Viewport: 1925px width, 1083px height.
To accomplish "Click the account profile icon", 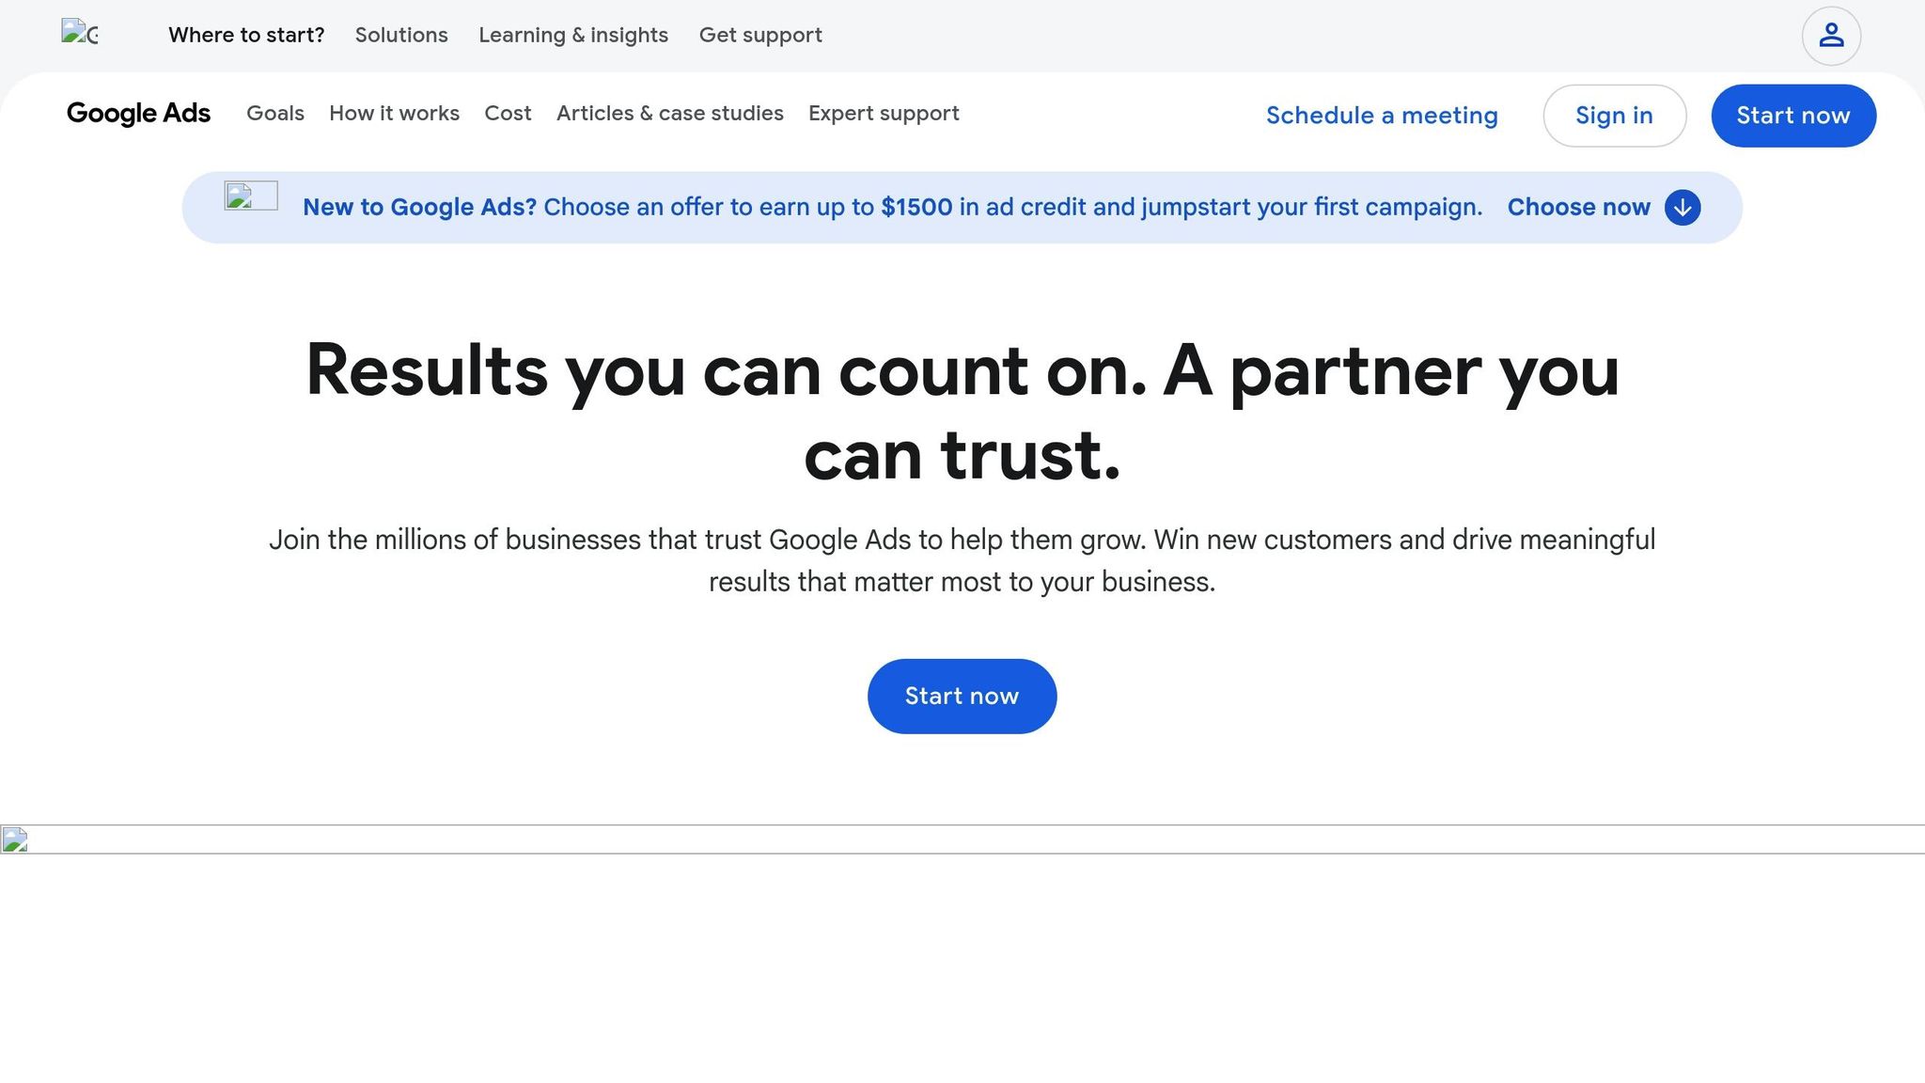I will point(1830,35).
